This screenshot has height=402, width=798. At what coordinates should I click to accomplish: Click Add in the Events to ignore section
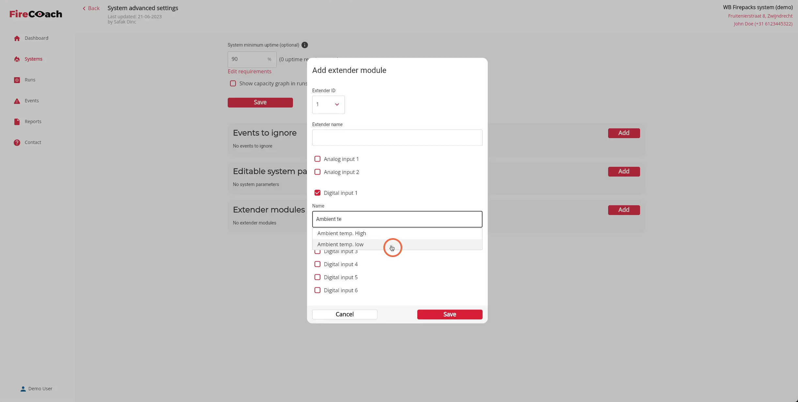624,133
